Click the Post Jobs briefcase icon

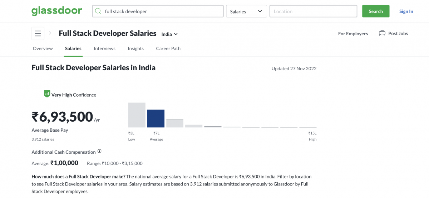(382, 34)
